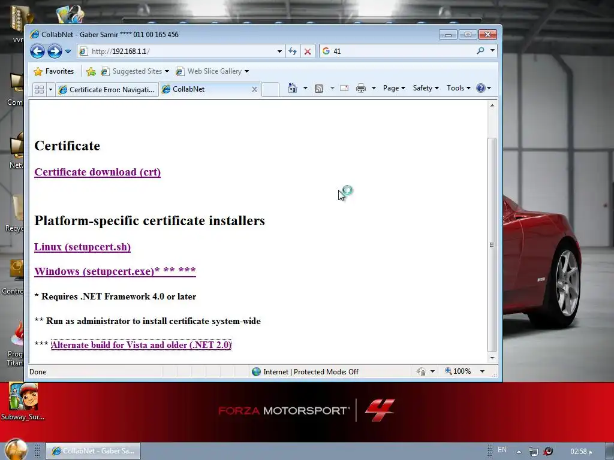The image size is (614, 460).
Task: Click the page scrollbar down arrow
Action: pyautogui.click(x=492, y=358)
